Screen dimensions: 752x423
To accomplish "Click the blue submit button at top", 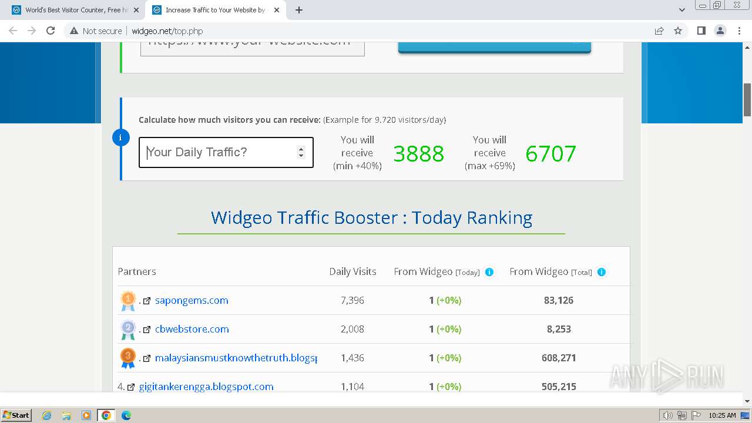I will tap(494, 48).
